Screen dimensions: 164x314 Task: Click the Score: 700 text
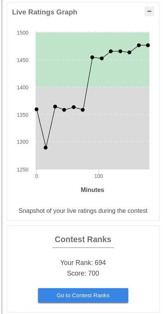pos(83,273)
